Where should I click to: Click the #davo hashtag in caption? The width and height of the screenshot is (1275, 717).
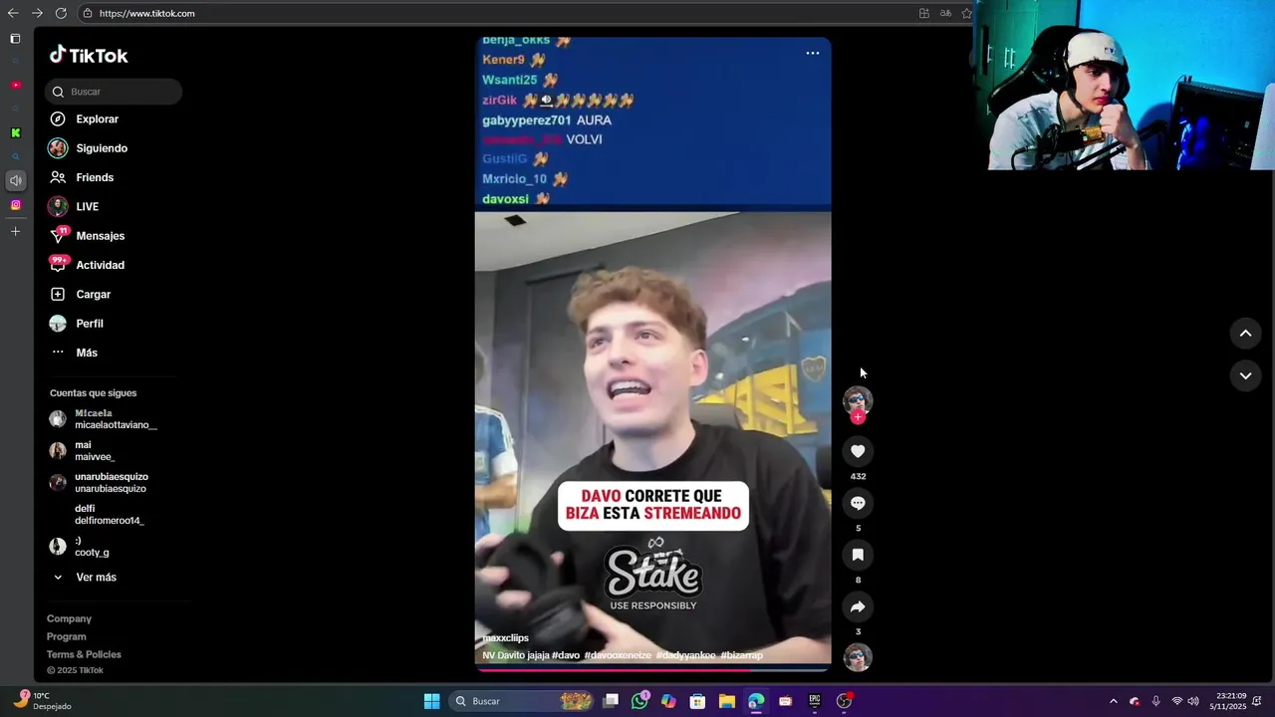(x=566, y=655)
